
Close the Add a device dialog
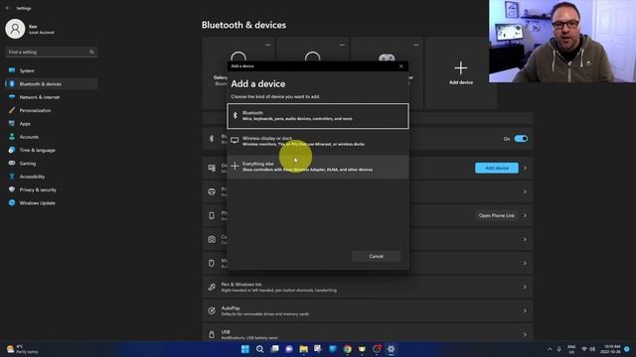click(401, 66)
